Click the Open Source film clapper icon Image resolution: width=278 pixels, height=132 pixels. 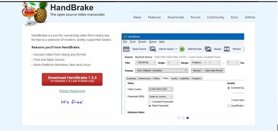click(126, 49)
